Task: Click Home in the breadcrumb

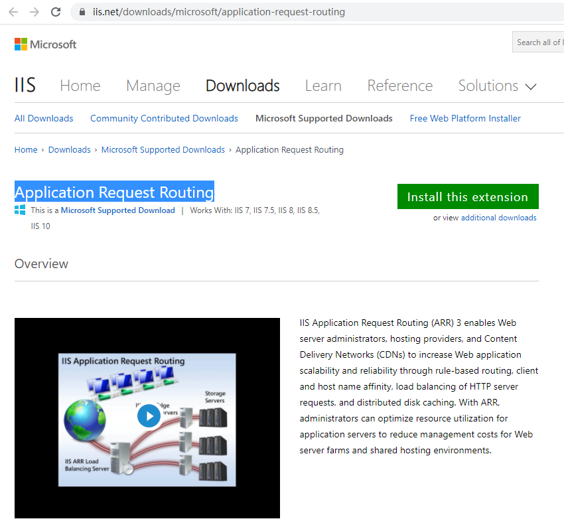Action: tap(26, 150)
